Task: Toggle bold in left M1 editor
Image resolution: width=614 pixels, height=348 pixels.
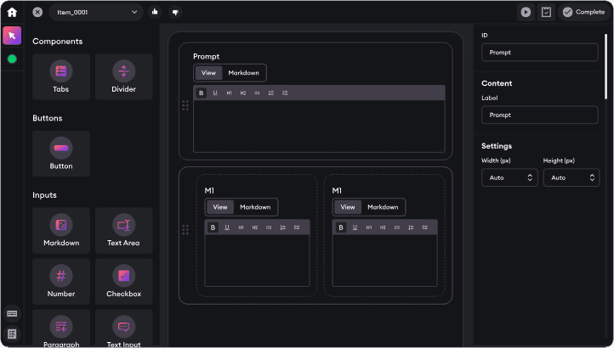Action: coord(213,227)
